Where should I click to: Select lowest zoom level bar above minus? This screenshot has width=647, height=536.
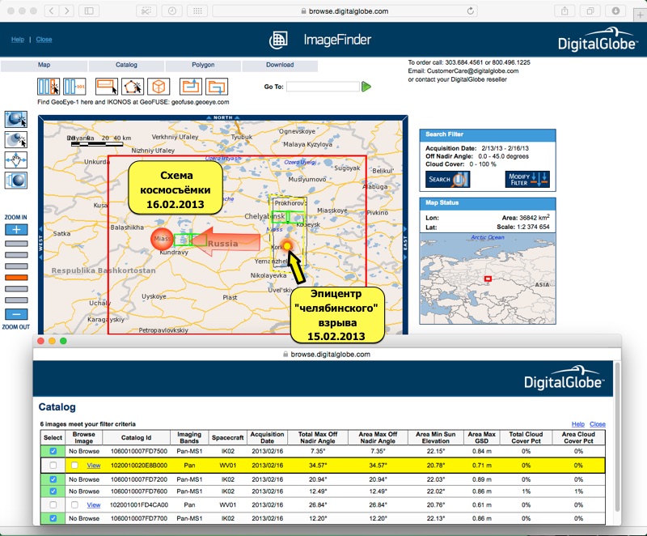point(16,300)
